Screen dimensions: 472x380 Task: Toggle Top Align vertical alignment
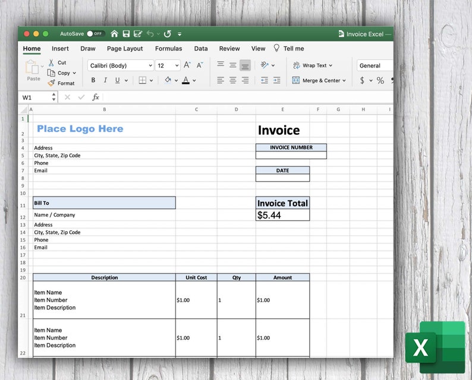click(221, 64)
